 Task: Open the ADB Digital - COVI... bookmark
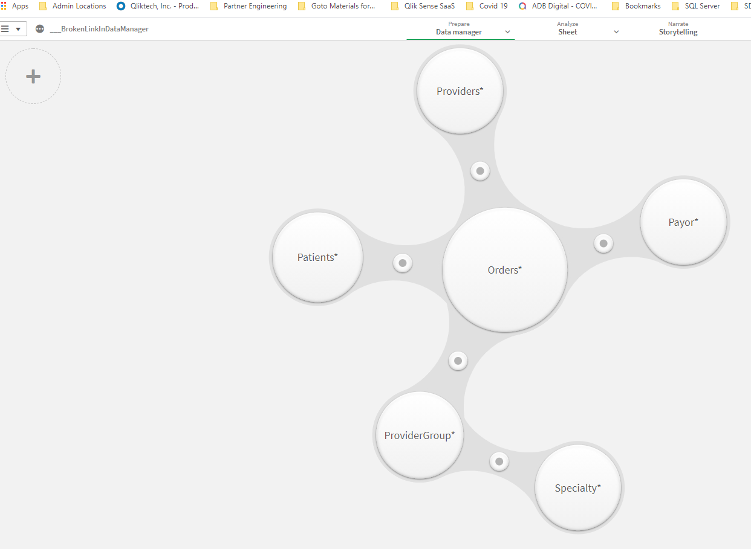(559, 6)
